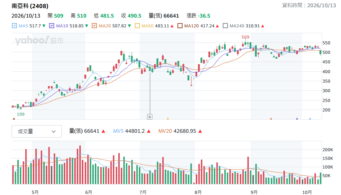Click the 資料時間 2026/10/13 timestamp
341x195 pixels.
pos(309,5)
